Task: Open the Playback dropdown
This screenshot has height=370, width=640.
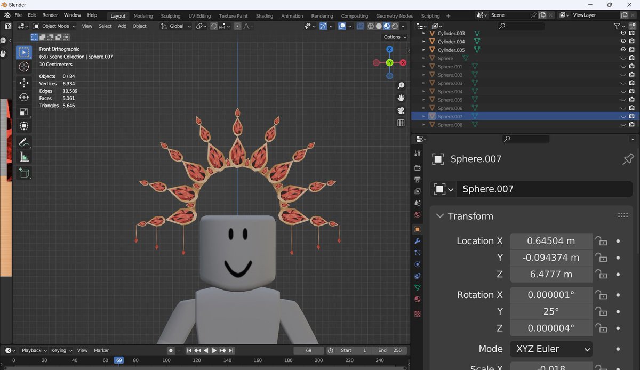Action: (34, 350)
